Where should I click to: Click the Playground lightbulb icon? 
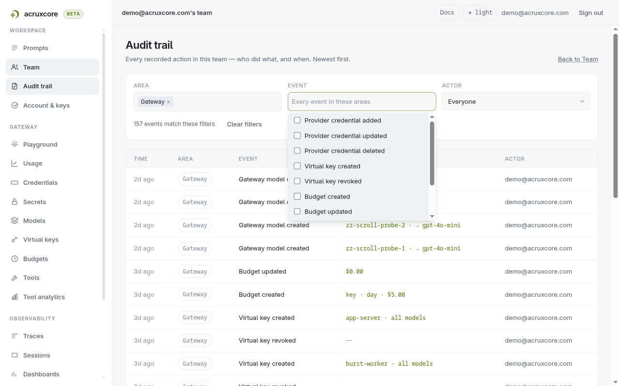15,145
